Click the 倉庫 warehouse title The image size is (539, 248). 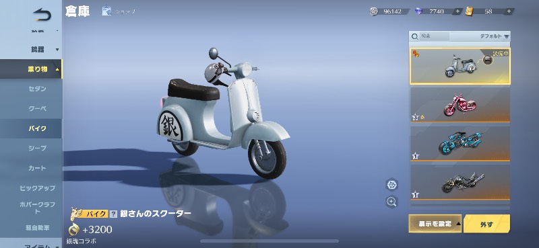[77, 11]
